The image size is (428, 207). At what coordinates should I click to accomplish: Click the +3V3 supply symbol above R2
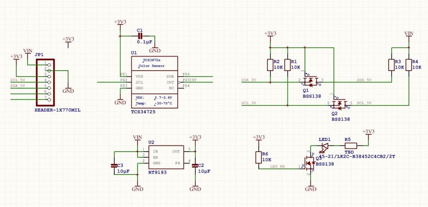[x=270, y=34]
